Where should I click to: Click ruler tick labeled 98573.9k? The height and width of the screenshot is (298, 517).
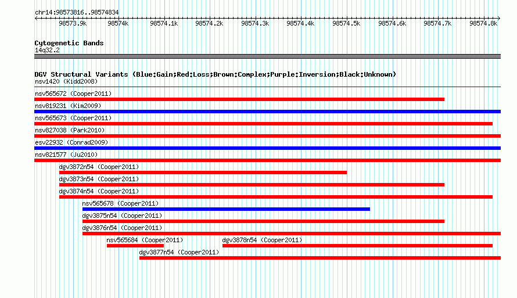[73, 23]
